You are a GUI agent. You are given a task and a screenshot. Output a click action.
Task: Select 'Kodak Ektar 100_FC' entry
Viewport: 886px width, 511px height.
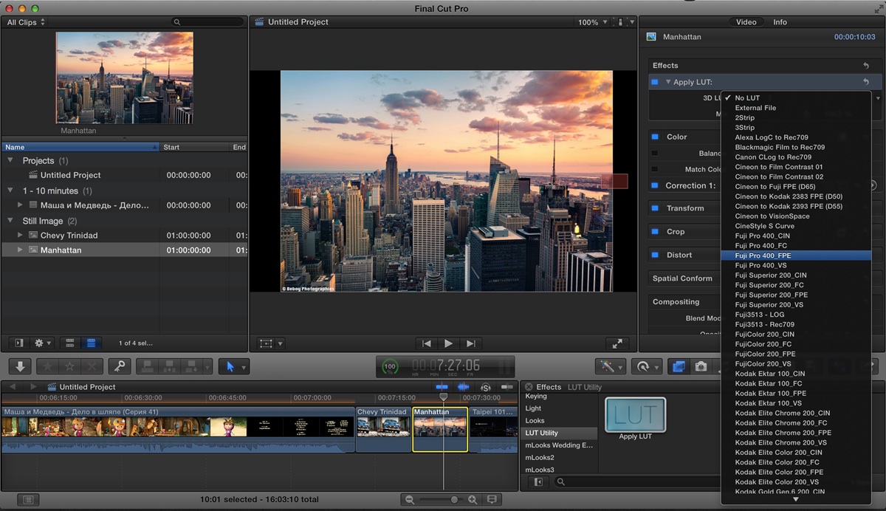pyautogui.click(x=796, y=384)
